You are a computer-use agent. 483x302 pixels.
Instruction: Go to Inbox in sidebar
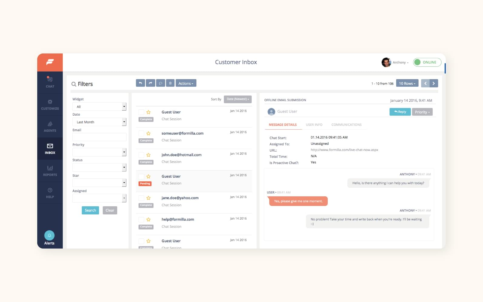coord(50,149)
